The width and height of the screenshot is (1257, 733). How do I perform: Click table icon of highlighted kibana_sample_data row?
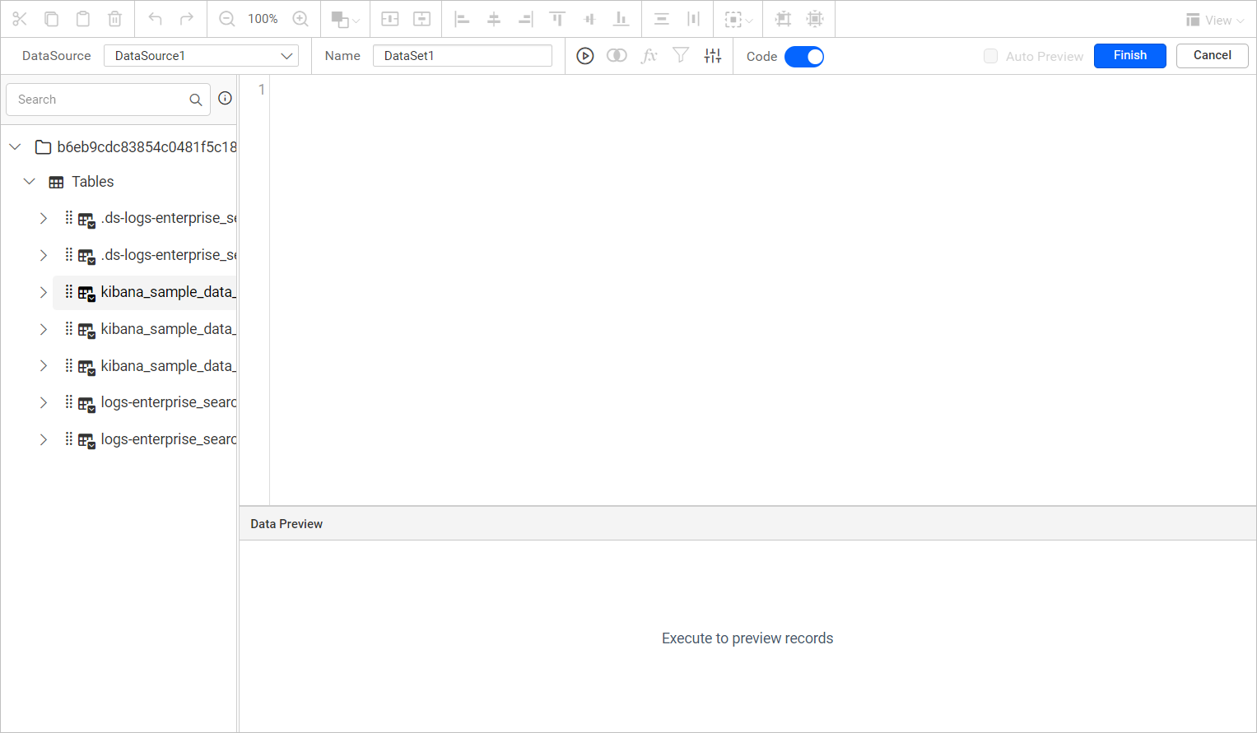click(86, 293)
